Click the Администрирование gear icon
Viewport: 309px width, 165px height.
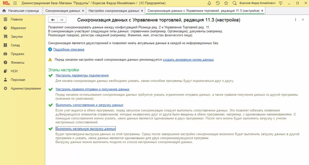point(5,88)
